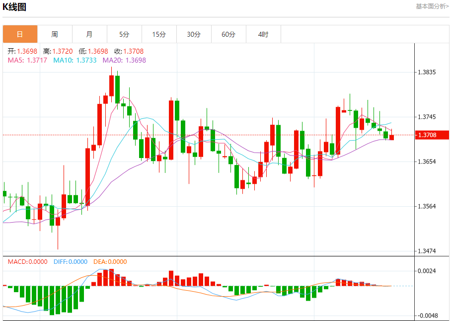The image size is (451, 321).
Task: Select the 日 daily chart tab
Action: click(x=20, y=34)
